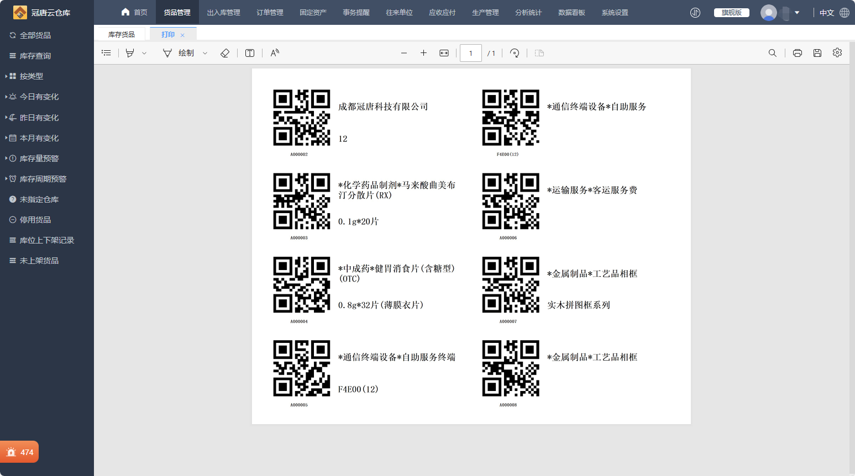855x476 pixels.
Task: Print the document with the printer icon
Action: click(x=798, y=53)
